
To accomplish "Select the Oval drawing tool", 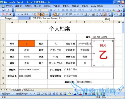I will [42, 94].
